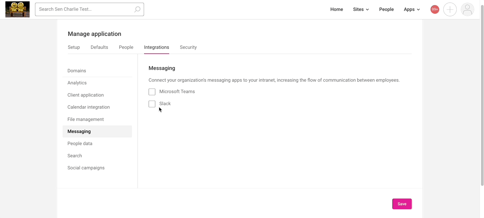Click the company logo image
The width and height of the screenshot is (484, 218).
click(x=17, y=9)
